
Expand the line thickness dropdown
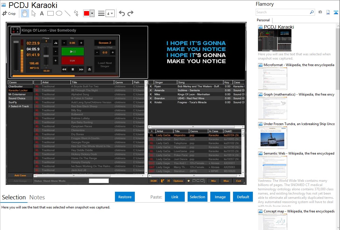[x=110, y=13]
